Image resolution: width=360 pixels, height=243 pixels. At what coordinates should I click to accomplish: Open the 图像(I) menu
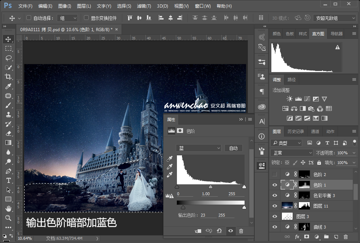[x=64, y=6]
